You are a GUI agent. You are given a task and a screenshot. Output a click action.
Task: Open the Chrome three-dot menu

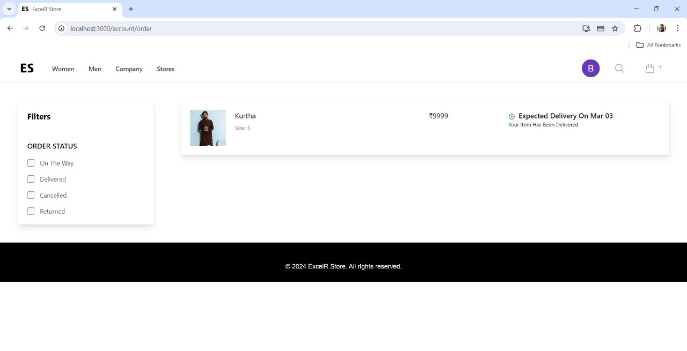click(x=677, y=28)
